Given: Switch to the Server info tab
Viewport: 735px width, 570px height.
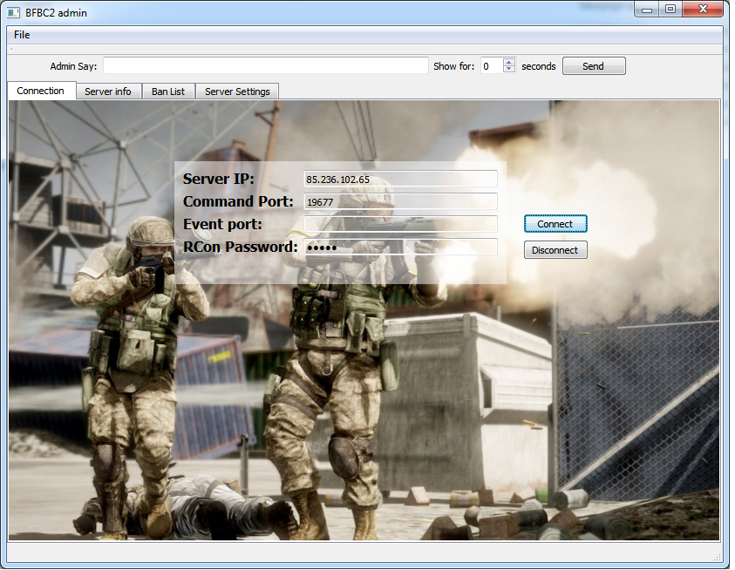Looking at the screenshot, I should [108, 92].
